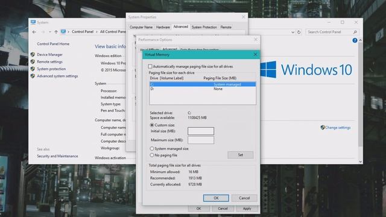Open Advanced system settings link
Viewport: 386px width, 217px height.
pos(57,76)
